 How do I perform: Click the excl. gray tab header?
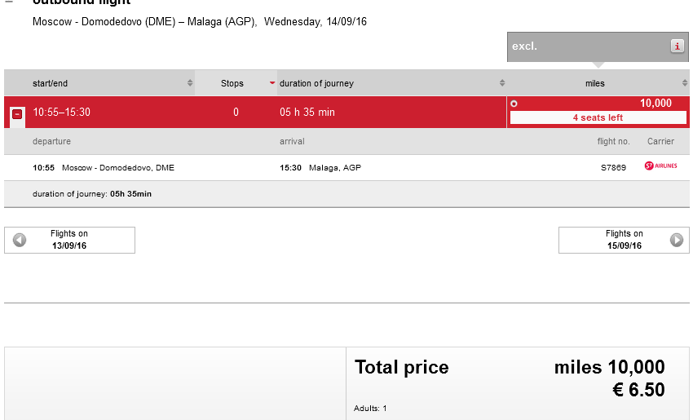[598, 46]
